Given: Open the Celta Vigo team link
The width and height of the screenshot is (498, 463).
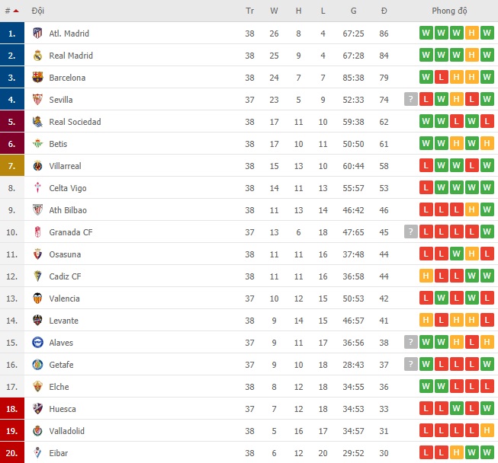Looking at the screenshot, I should point(68,188).
